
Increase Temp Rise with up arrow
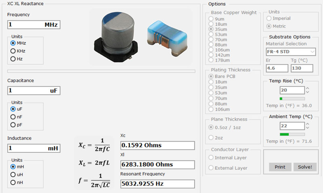click(308, 88)
